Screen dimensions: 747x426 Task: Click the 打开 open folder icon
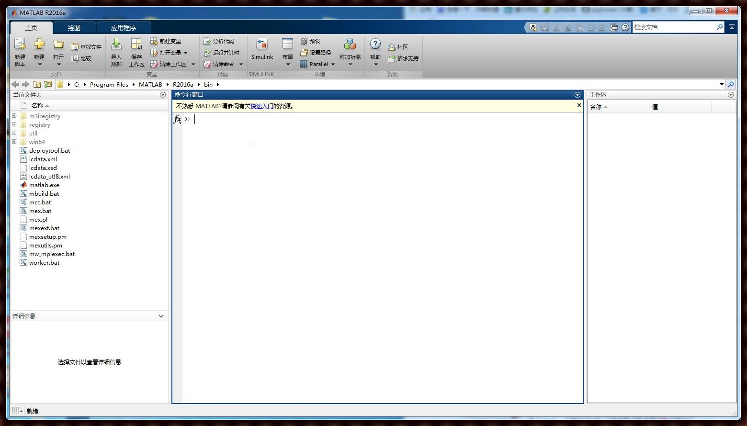click(x=58, y=45)
